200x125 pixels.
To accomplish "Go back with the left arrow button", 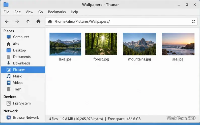I will pos(7,21).
